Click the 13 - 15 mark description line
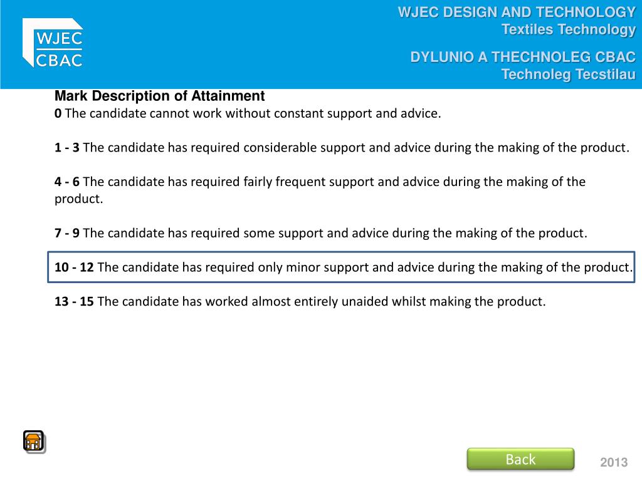The image size is (642, 481). (300, 301)
